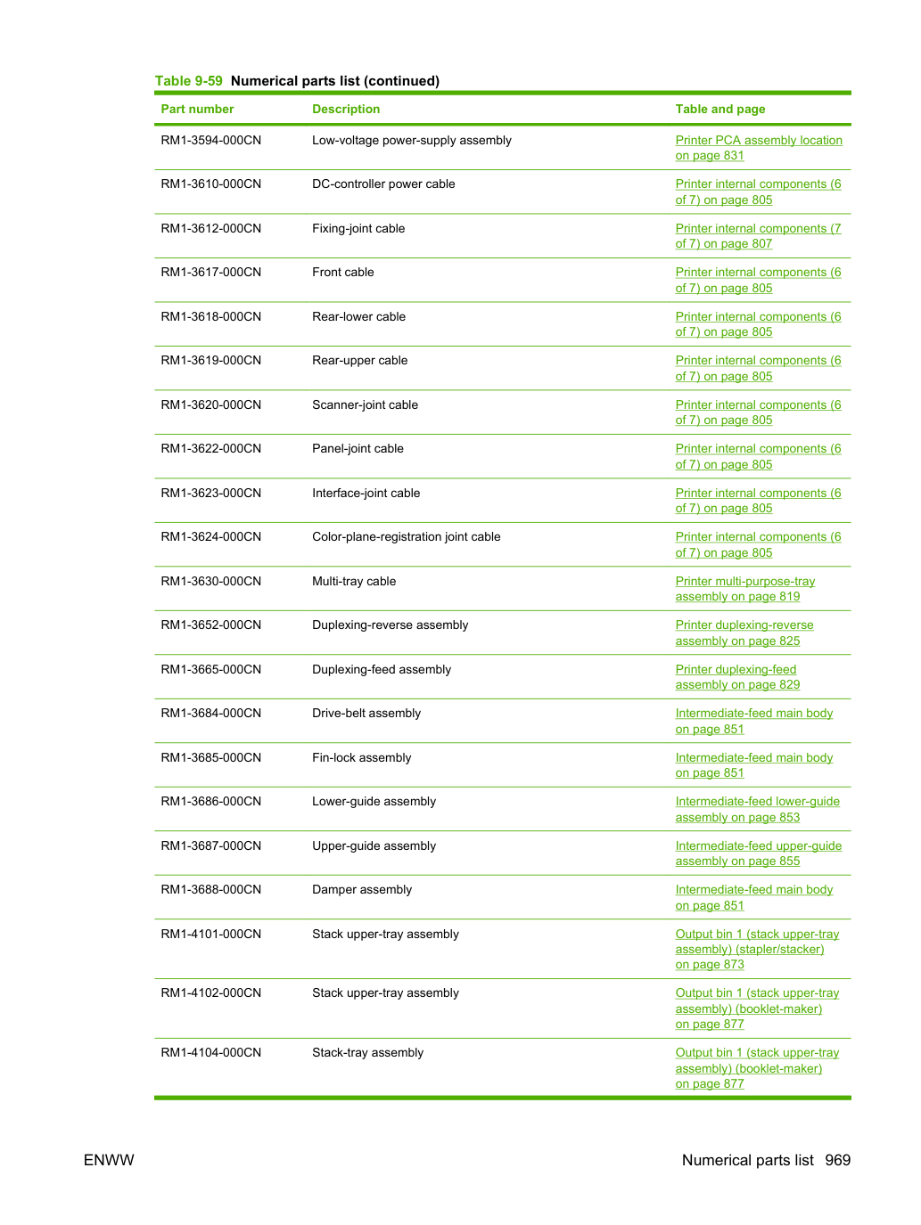921x1225 pixels.
Task: Follow the Intermediate-feed lower-guide assembly page 853 link
Action: coord(758,809)
